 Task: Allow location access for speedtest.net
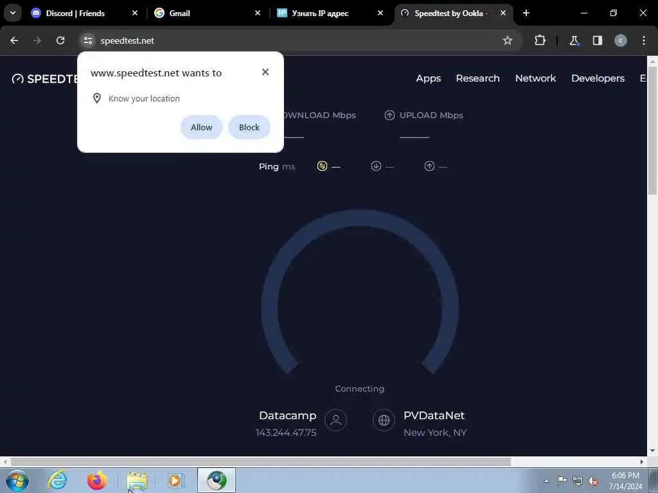pos(201,127)
